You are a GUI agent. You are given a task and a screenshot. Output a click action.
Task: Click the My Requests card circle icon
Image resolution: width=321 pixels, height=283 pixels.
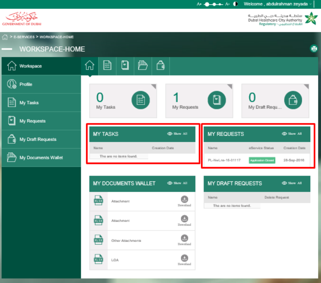click(217, 100)
